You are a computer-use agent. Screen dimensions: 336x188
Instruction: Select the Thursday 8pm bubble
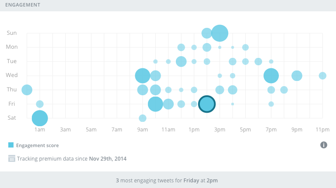[x=284, y=90]
